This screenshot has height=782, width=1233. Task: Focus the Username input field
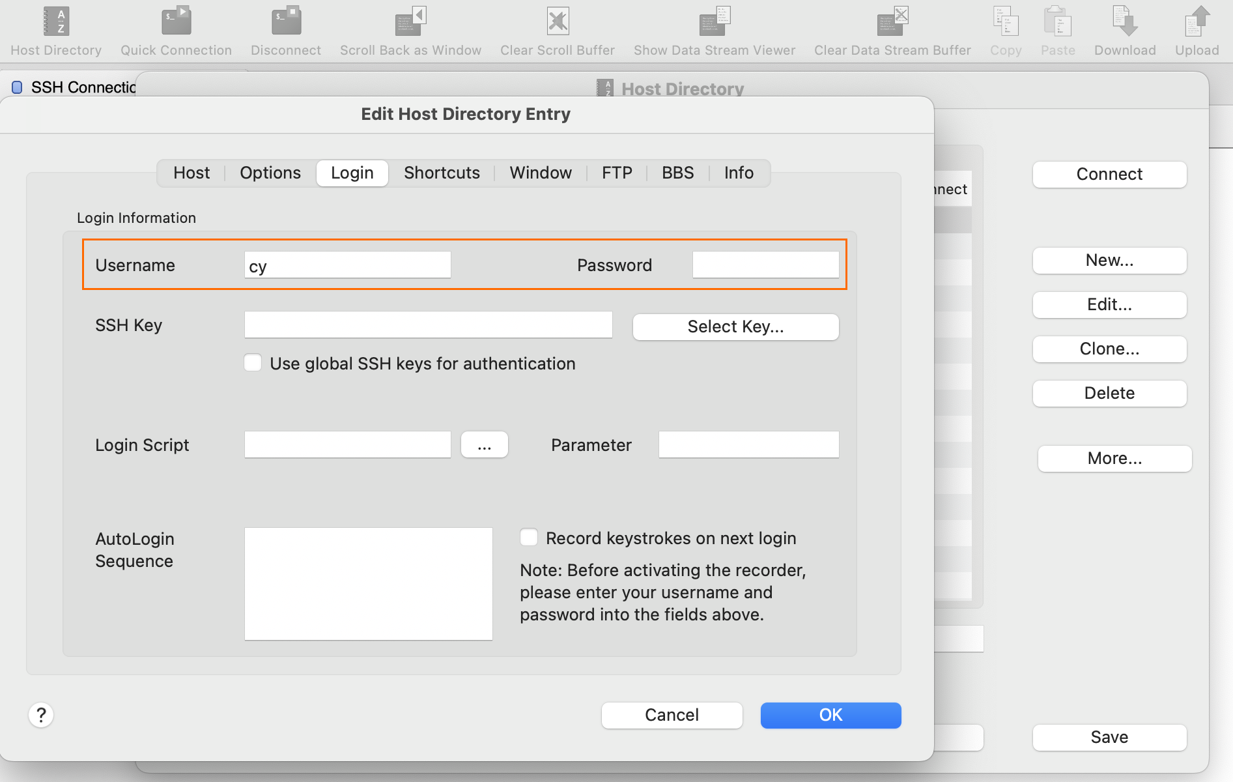point(348,265)
